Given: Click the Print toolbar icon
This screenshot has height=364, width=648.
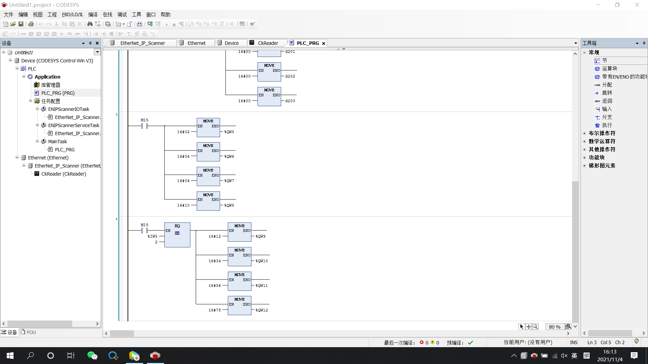Looking at the screenshot, I should click(31, 24).
